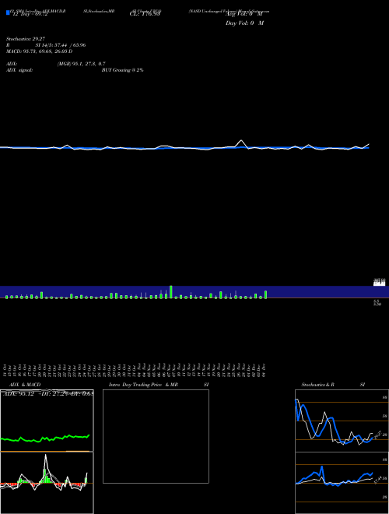Click the 'CL: 116.93' closing price text
Viewport: 389px width, 514px height.
click(145, 14)
